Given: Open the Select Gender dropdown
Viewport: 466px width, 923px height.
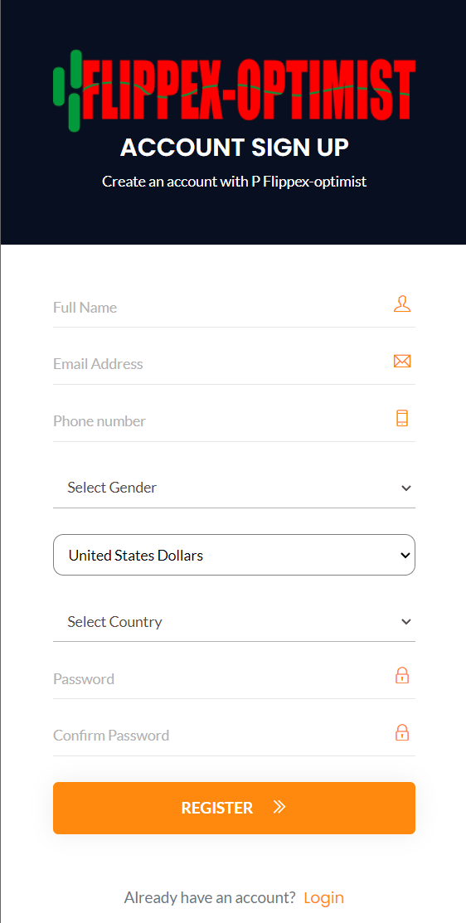Looking at the screenshot, I should tap(234, 488).
